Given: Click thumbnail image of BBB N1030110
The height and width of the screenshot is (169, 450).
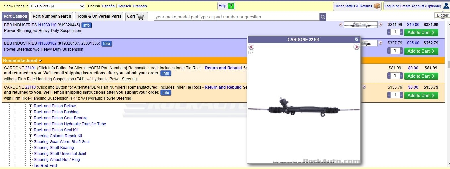Looking at the screenshot, I should [361, 25].
